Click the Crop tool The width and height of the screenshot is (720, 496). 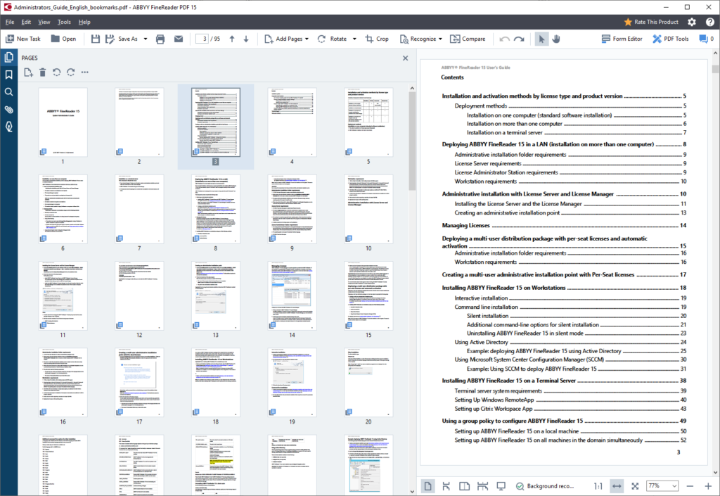pos(377,39)
